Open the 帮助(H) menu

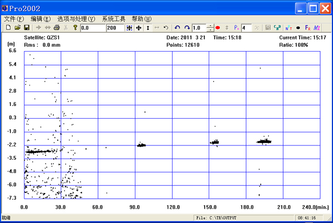pyautogui.click(x=142, y=19)
